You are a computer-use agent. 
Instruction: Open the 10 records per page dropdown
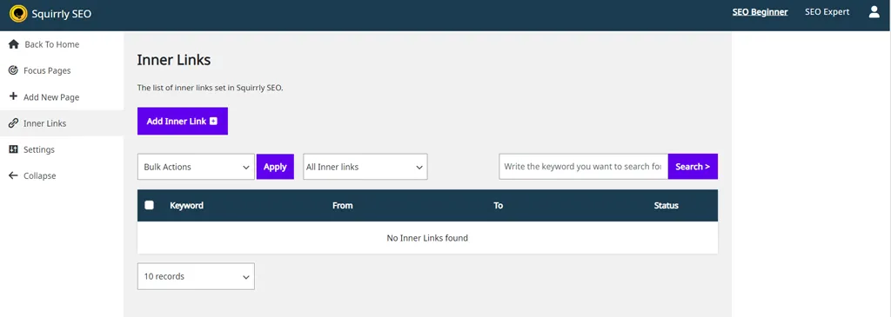[x=196, y=276]
